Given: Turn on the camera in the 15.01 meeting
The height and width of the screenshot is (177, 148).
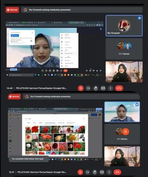Looking at the screenshot, I should coord(87,172).
